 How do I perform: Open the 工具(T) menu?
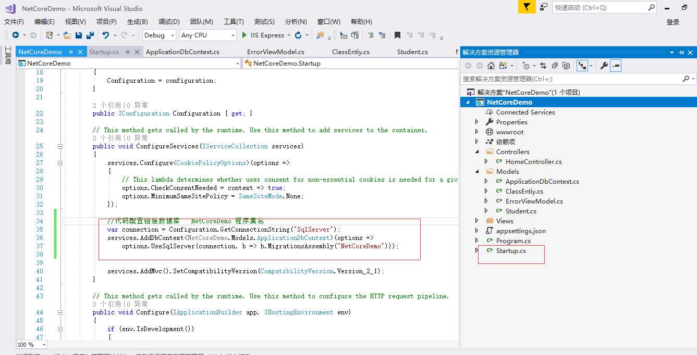(234, 21)
